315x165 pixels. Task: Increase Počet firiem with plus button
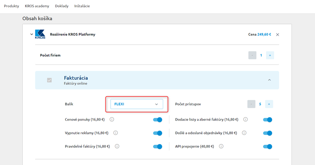coord(270,55)
